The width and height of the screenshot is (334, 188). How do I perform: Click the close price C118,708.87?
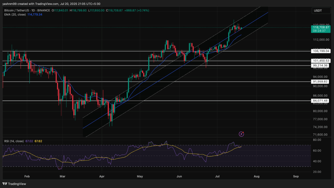click(x=114, y=10)
